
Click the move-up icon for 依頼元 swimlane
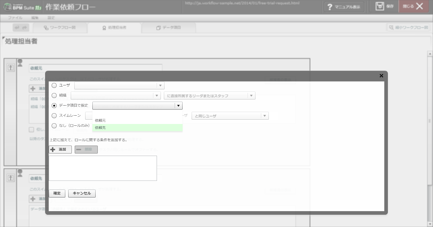tap(10, 68)
